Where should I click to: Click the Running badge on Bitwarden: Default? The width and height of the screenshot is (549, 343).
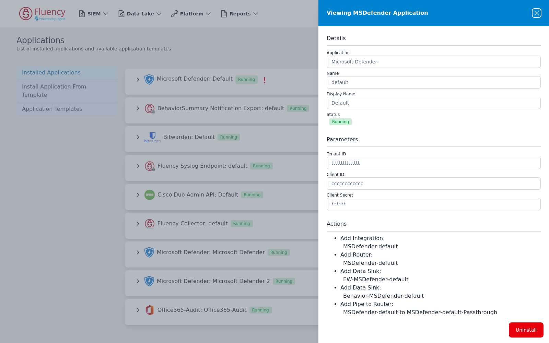(229, 137)
